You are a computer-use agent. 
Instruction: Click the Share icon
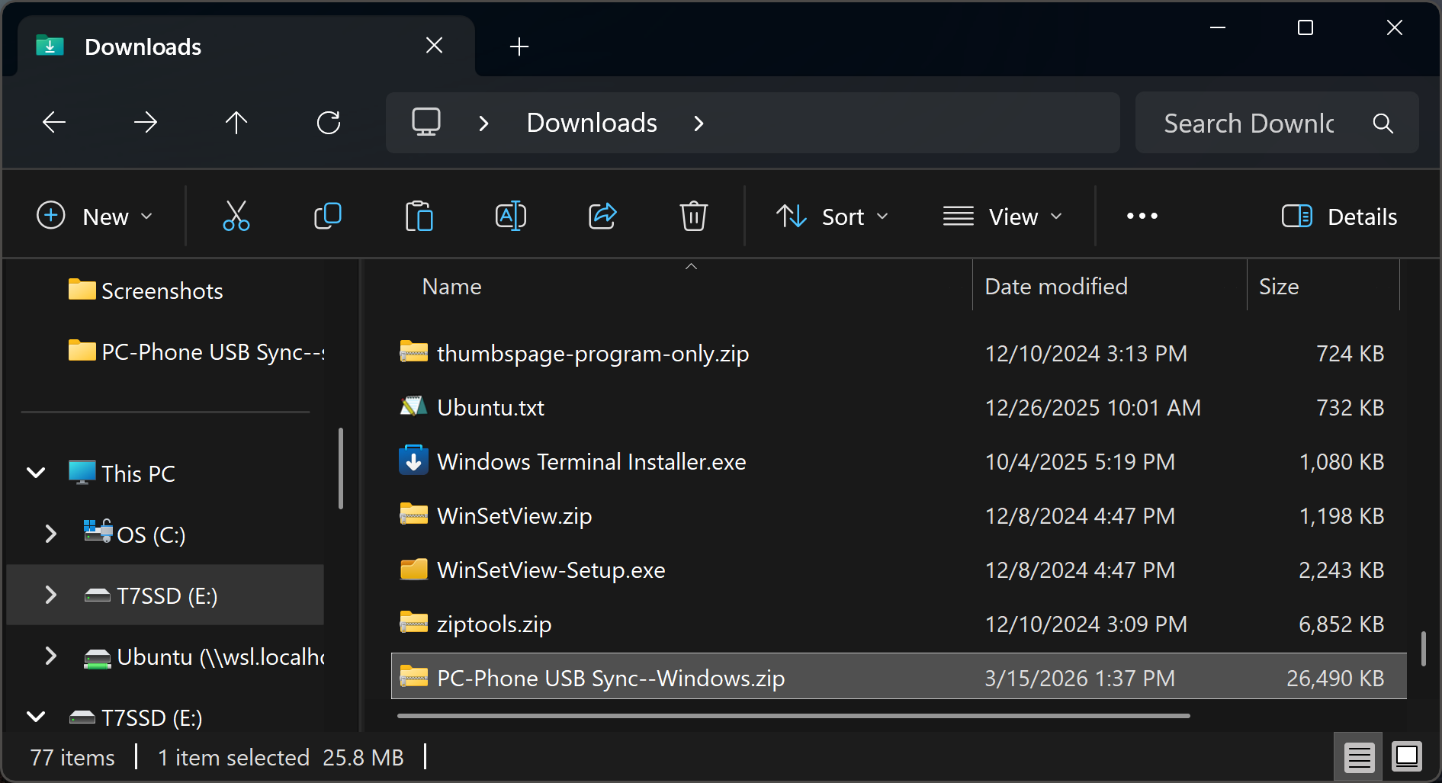[602, 217]
